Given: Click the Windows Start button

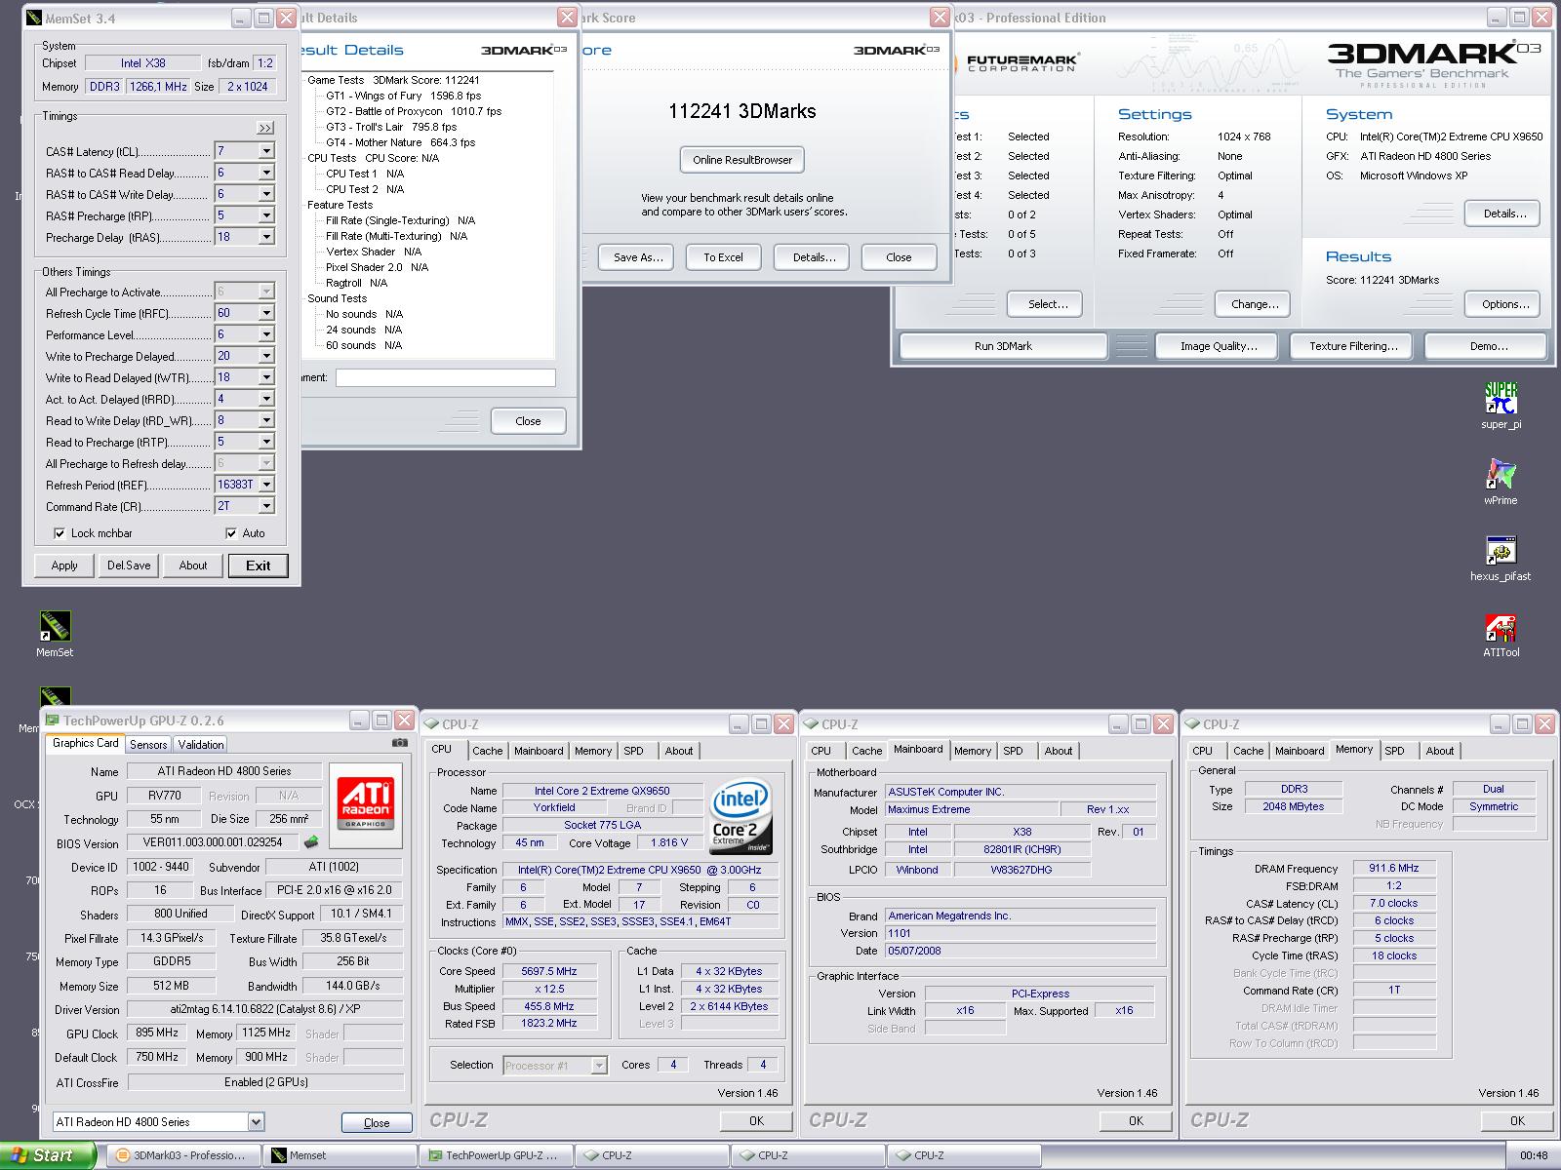Looking at the screenshot, I should [47, 1155].
